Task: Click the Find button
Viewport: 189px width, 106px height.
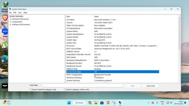Action: (x=132, y=86)
